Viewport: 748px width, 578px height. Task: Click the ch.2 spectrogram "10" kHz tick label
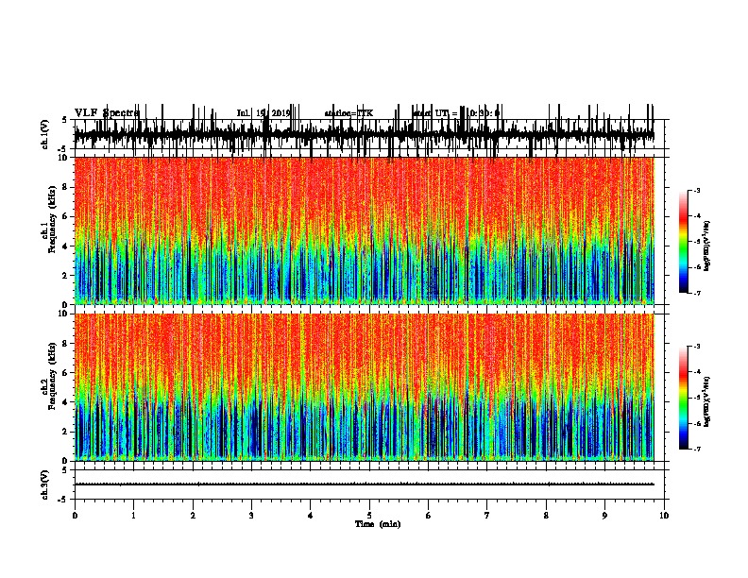(x=64, y=314)
